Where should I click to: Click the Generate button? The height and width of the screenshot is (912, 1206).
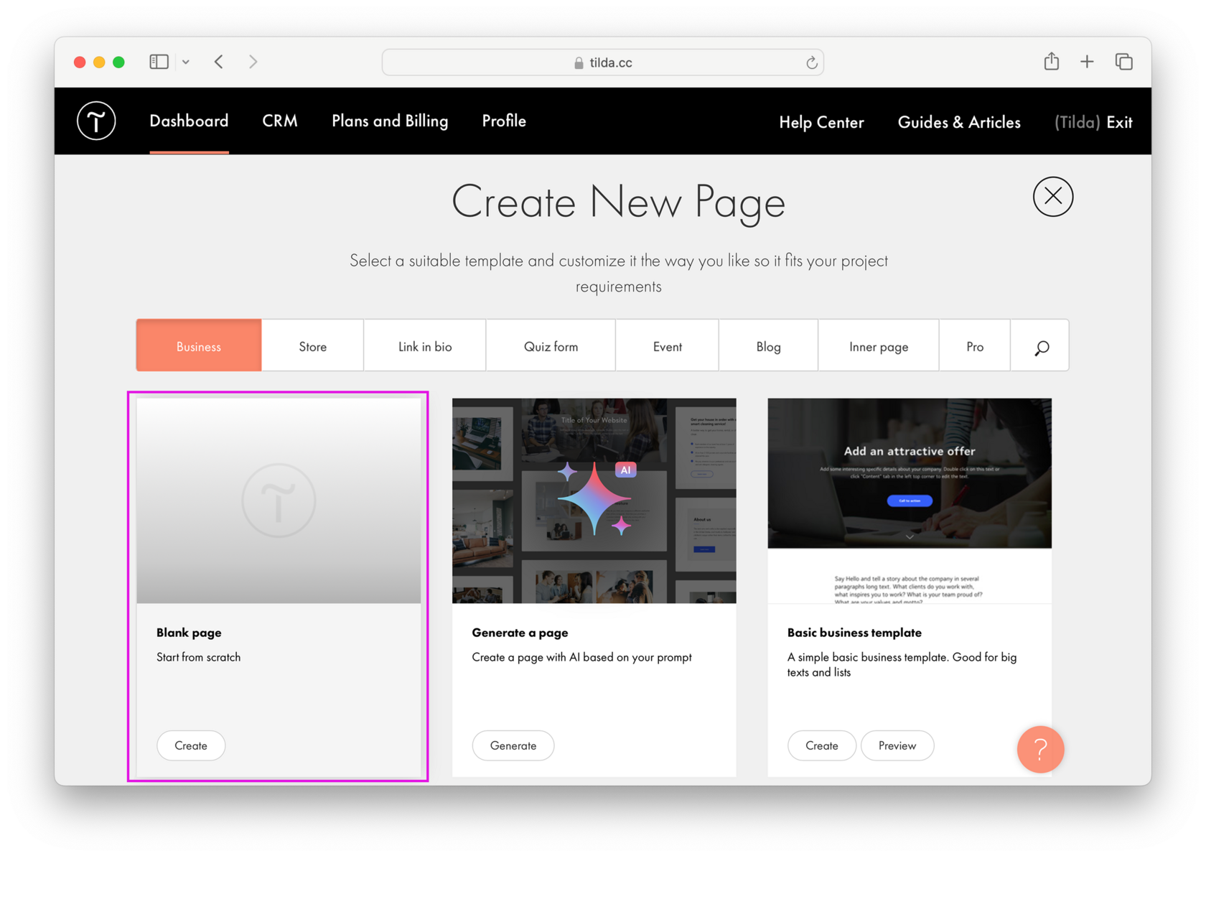click(513, 745)
